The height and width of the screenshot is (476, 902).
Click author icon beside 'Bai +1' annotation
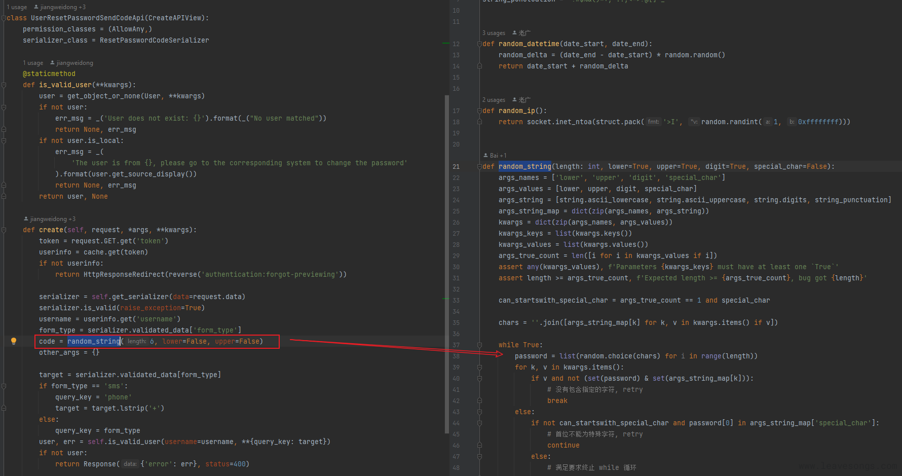point(485,156)
